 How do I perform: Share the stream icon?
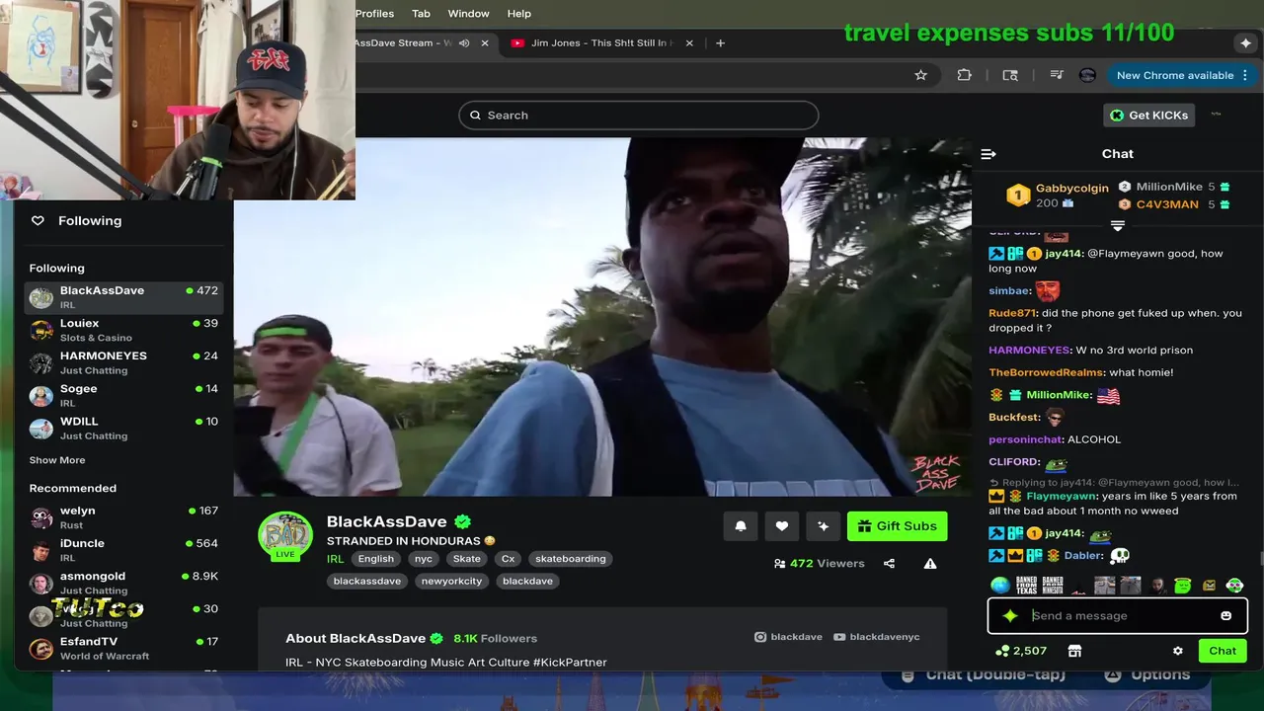click(x=889, y=564)
